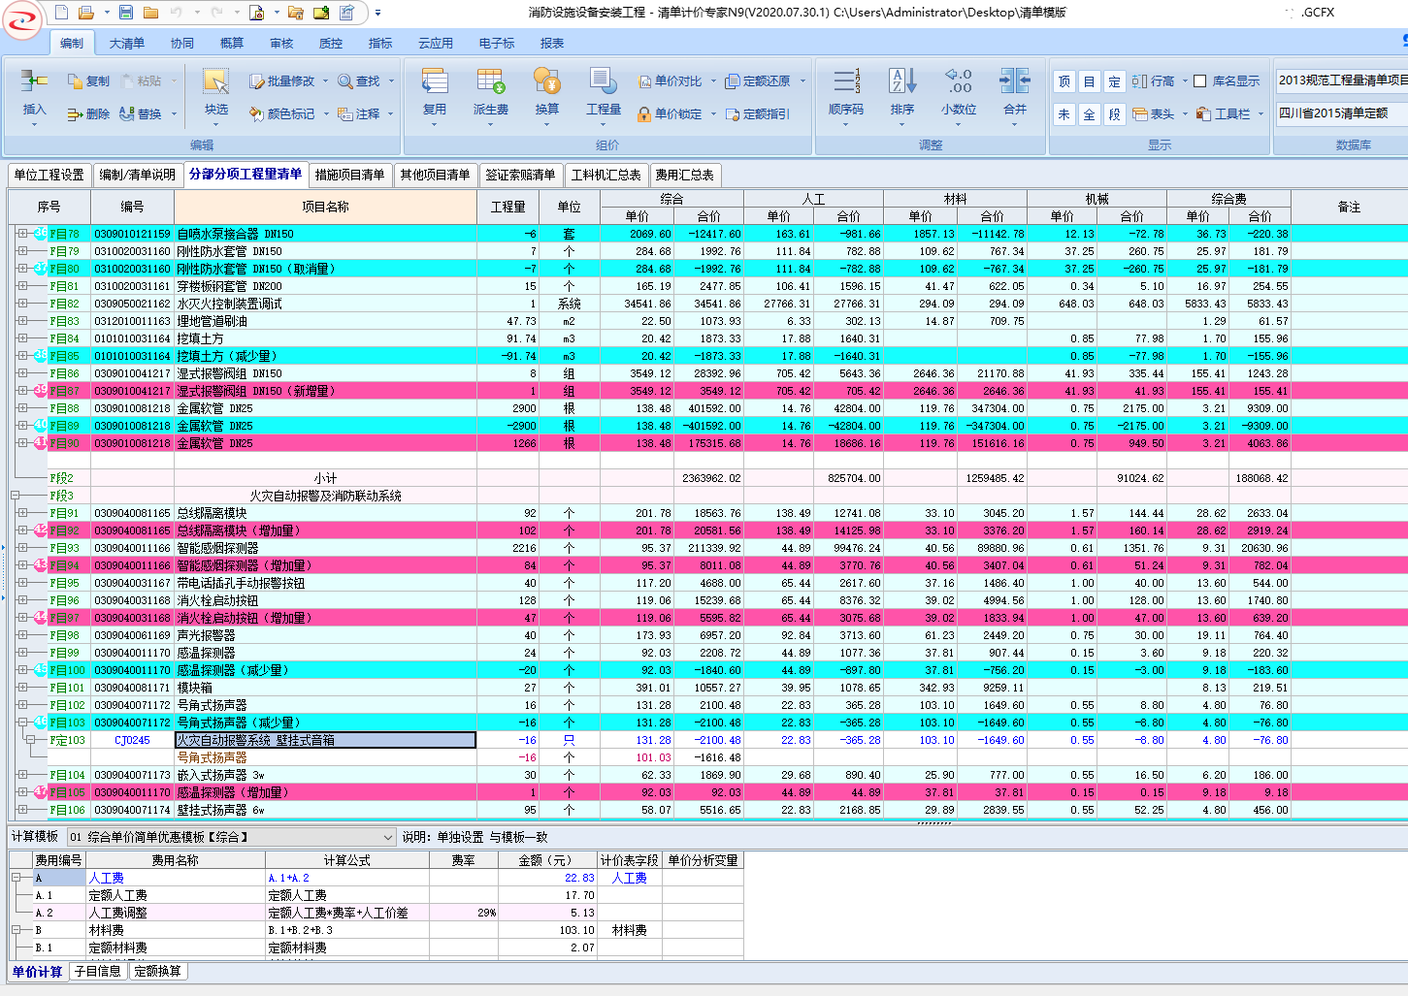This screenshot has height=996, width=1408.
Task: Toggle the 未 display button
Action: pyautogui.click(x=1064, y=113)
